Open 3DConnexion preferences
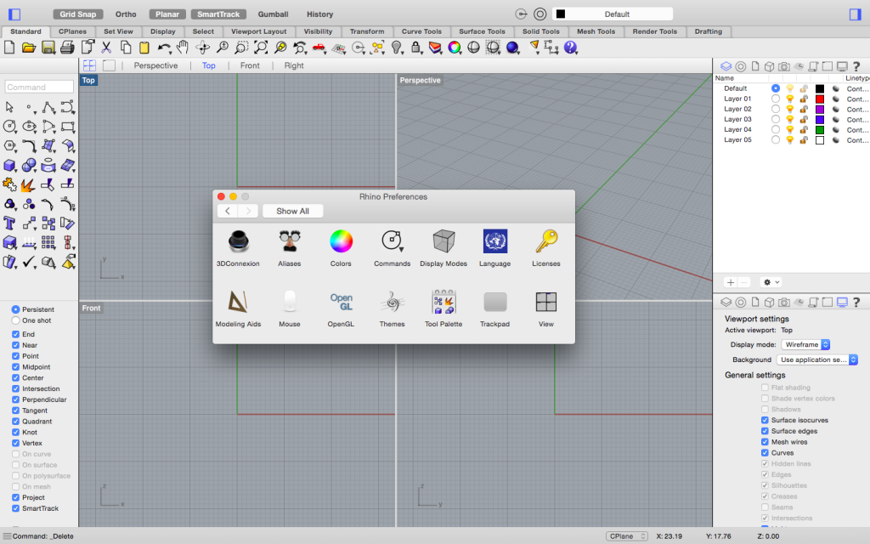This screenshot has height=544, width=870. (238, 247)
